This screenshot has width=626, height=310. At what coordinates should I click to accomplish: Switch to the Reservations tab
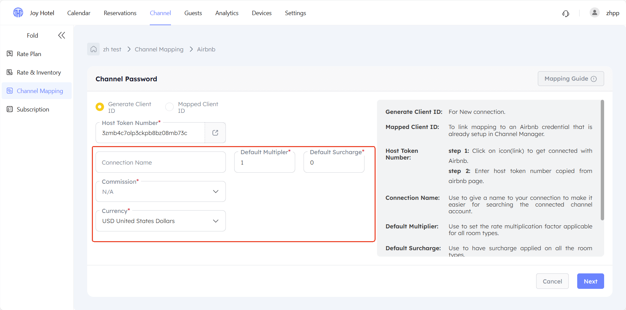click(120, 13)
